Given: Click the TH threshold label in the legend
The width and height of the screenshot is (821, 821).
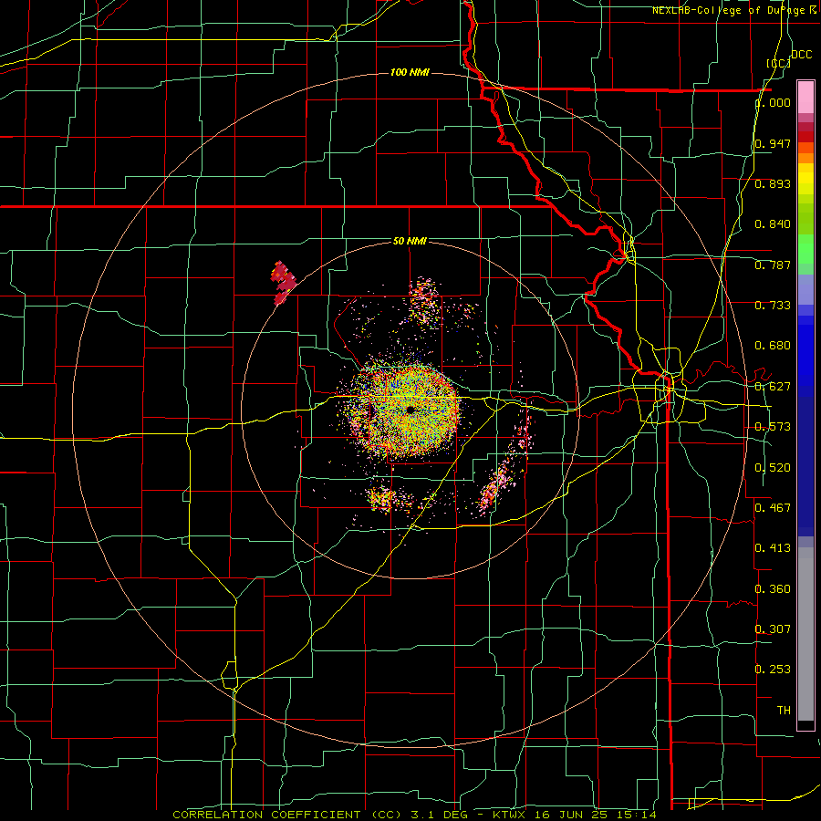Looking at the screenshot, I should coord(784,711).
